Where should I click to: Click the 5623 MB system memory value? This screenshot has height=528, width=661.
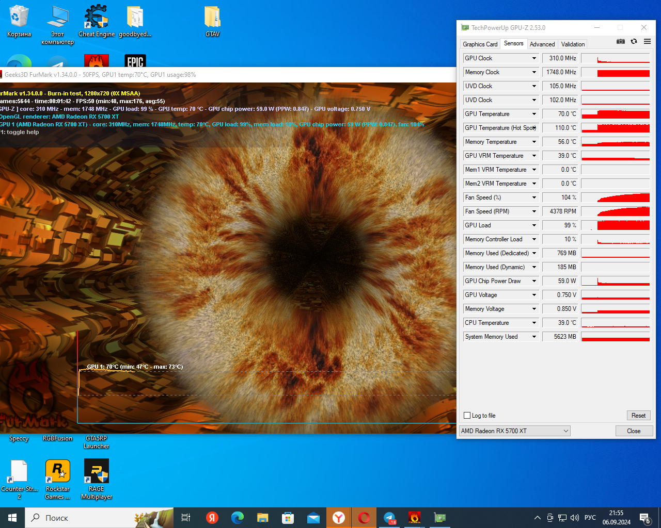click(560, 337)
